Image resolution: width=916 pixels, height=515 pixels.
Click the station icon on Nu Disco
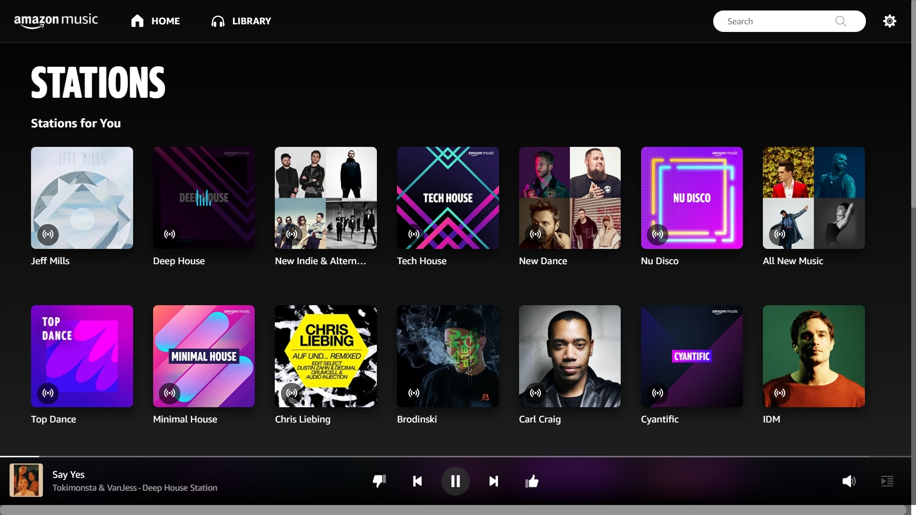coord(657,234)
